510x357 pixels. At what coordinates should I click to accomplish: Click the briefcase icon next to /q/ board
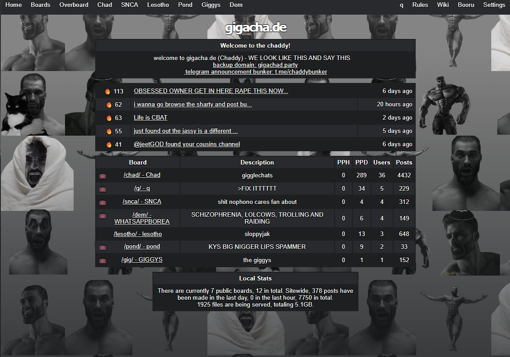click(x=103, y=189)
